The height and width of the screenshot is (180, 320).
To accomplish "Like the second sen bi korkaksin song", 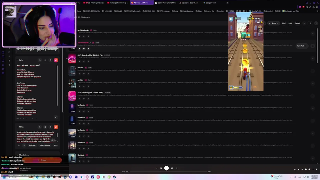I will tap(79, 49).
